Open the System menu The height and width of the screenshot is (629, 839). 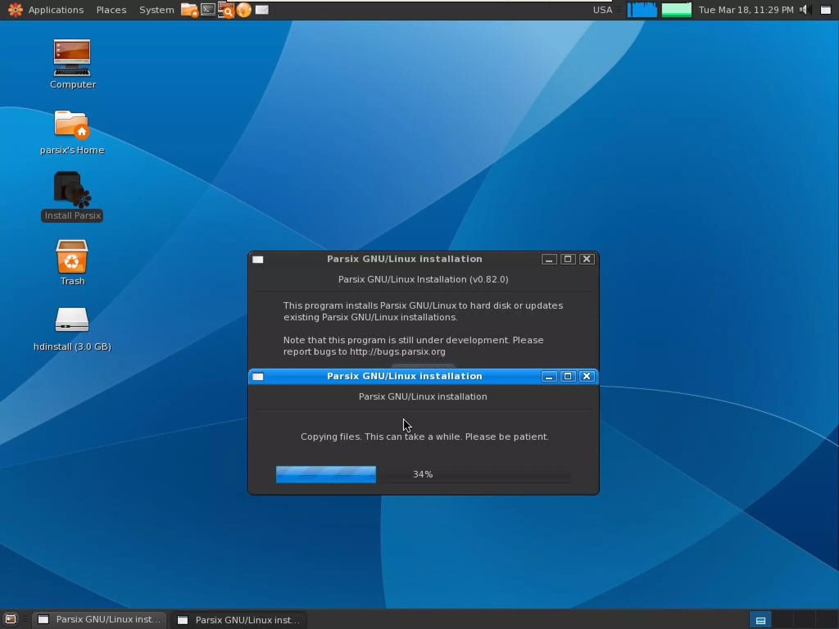tap(156, 10)
